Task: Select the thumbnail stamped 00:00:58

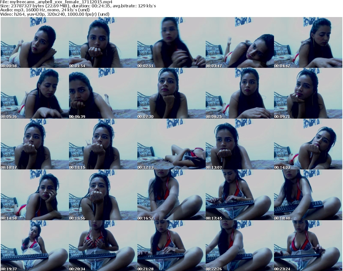Action: point(35,42)
